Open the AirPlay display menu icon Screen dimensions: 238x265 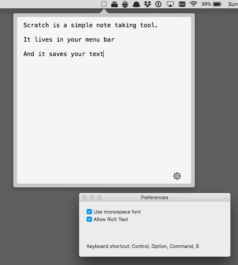[x=170, y=4]
